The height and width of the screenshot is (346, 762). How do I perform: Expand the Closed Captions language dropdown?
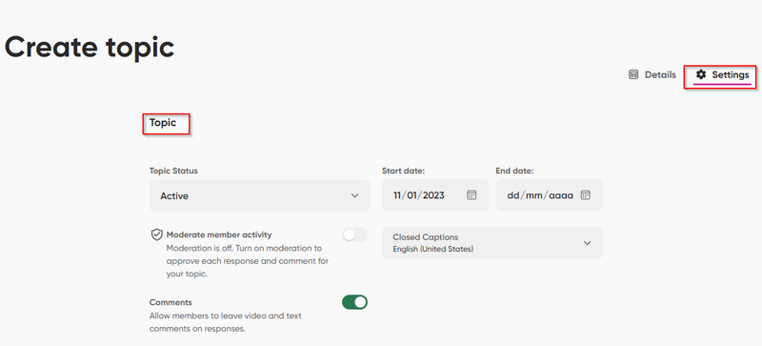tap(492, 243)
